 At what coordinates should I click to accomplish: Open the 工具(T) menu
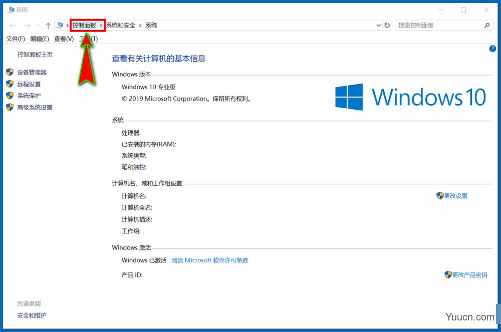pyautogui.click(x=89, y=39)
